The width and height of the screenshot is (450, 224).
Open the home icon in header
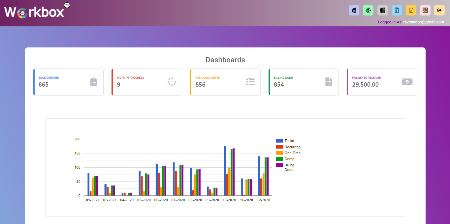pos(354,10)
